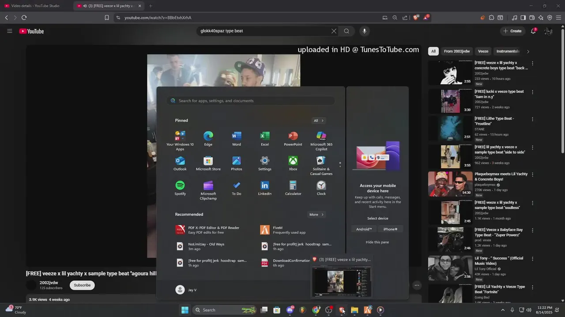Screen dimensions: 565x317
Task: Subscribe to 2002jvdw channel
Action: pos(82,285)
